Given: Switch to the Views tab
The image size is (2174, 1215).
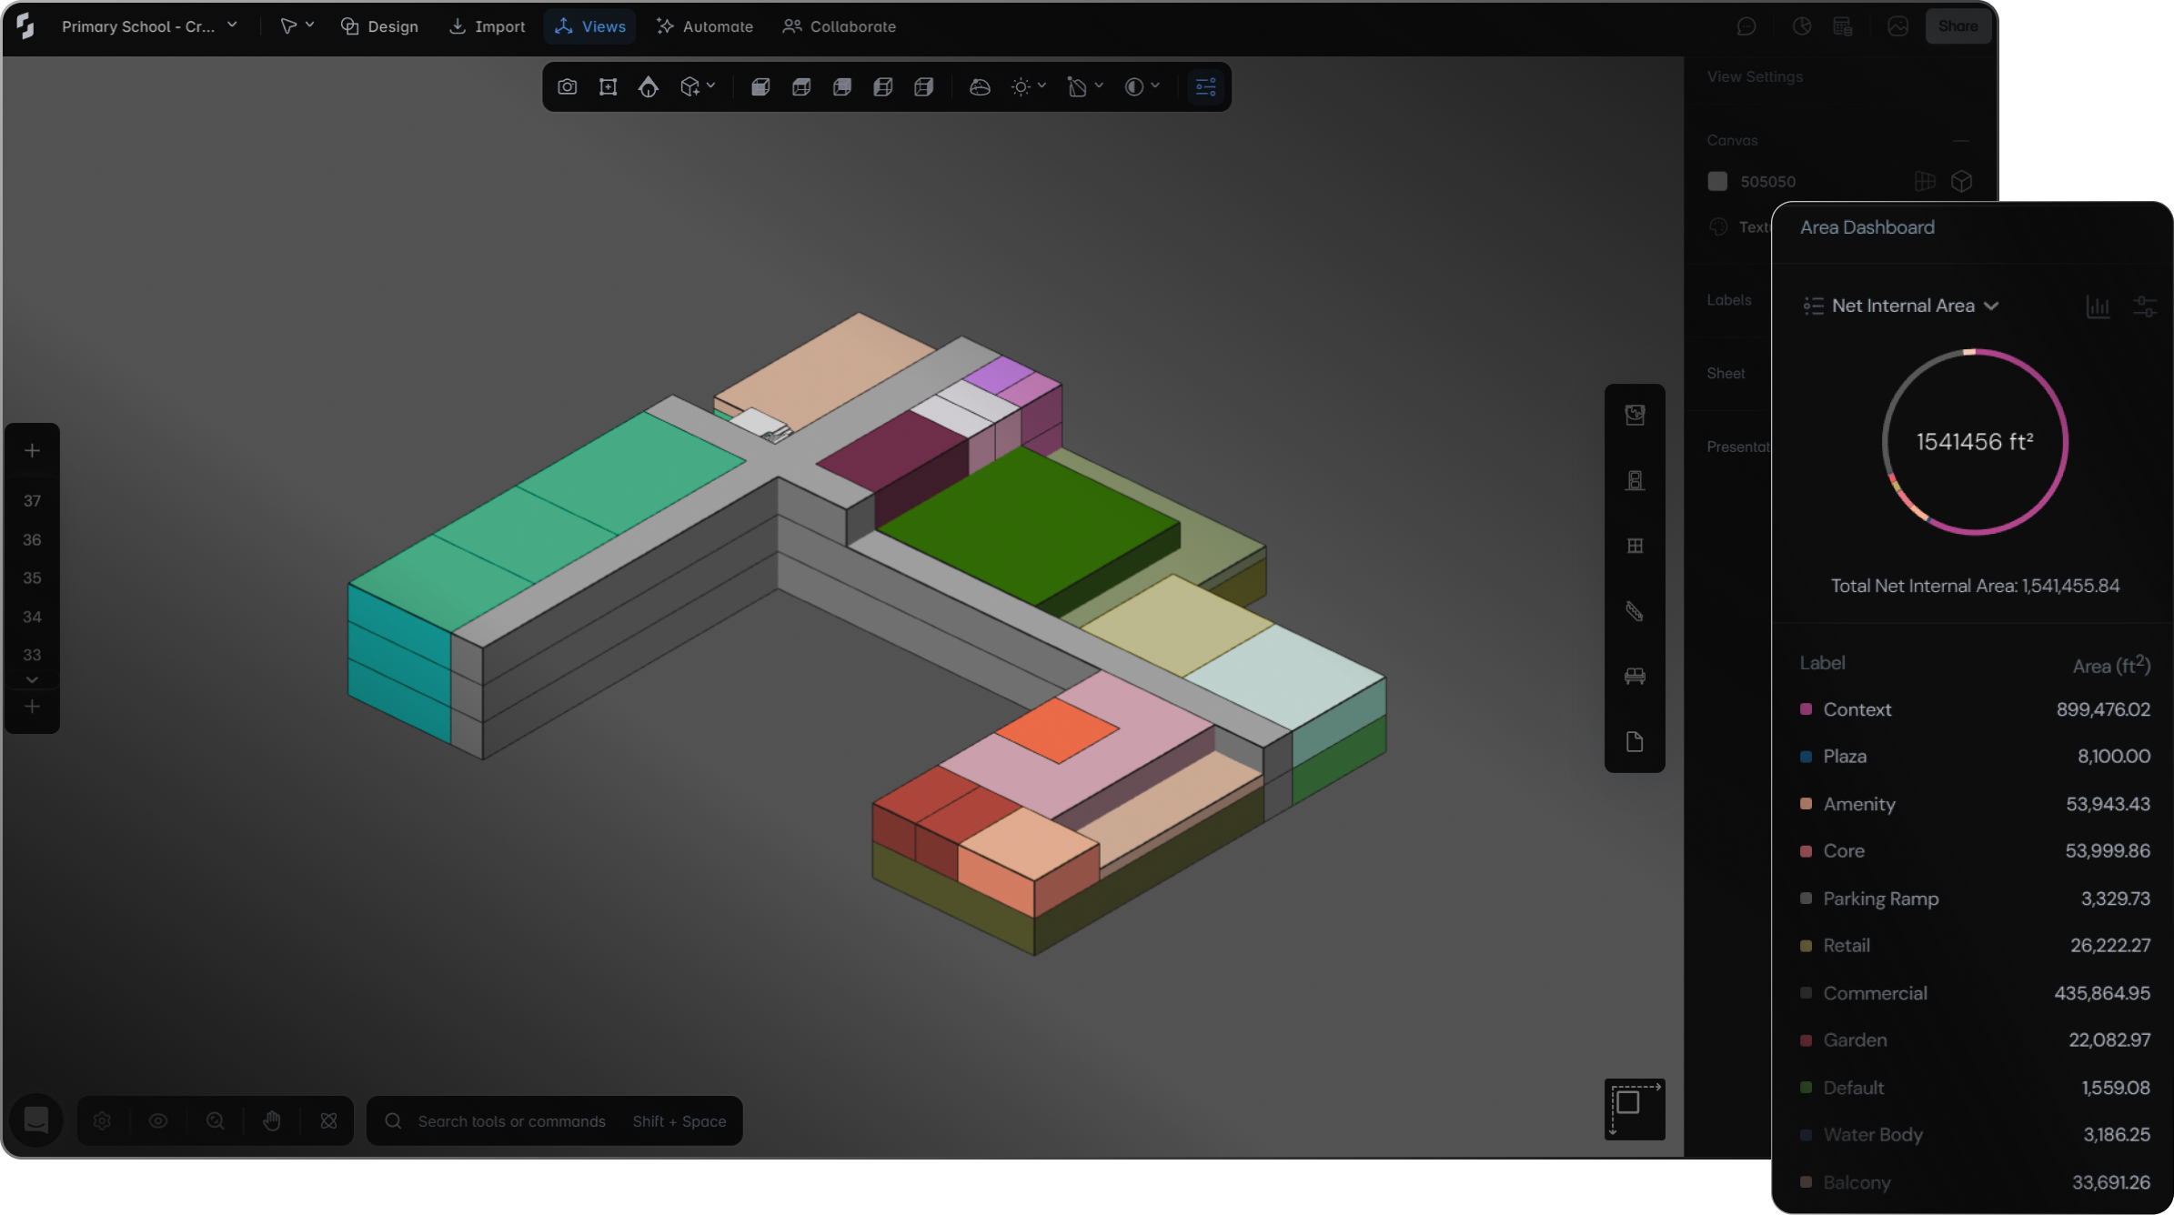Looking at the screenshot, I should click(x=590, y=26).
